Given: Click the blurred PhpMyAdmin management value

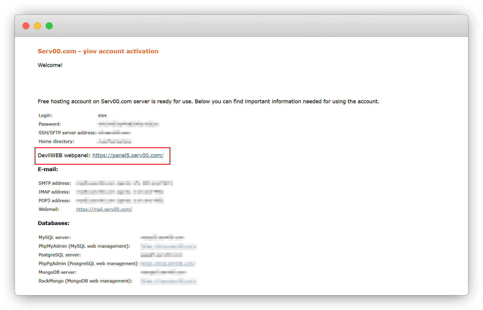Looking at the screenshot, I should [x=168, y=246].
